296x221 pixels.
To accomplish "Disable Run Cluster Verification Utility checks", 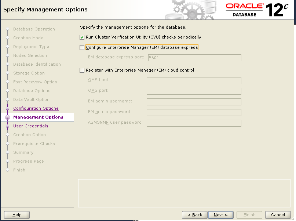I will [x=82, y=37].
